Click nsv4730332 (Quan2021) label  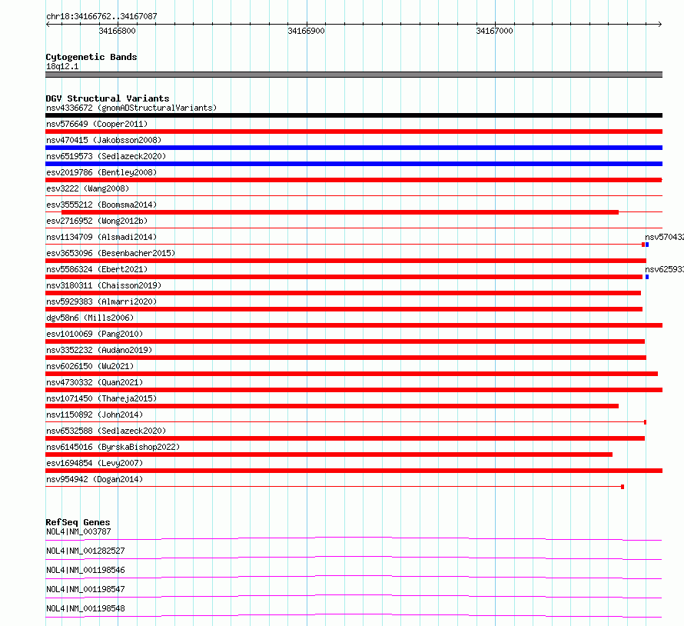(95, 382)
